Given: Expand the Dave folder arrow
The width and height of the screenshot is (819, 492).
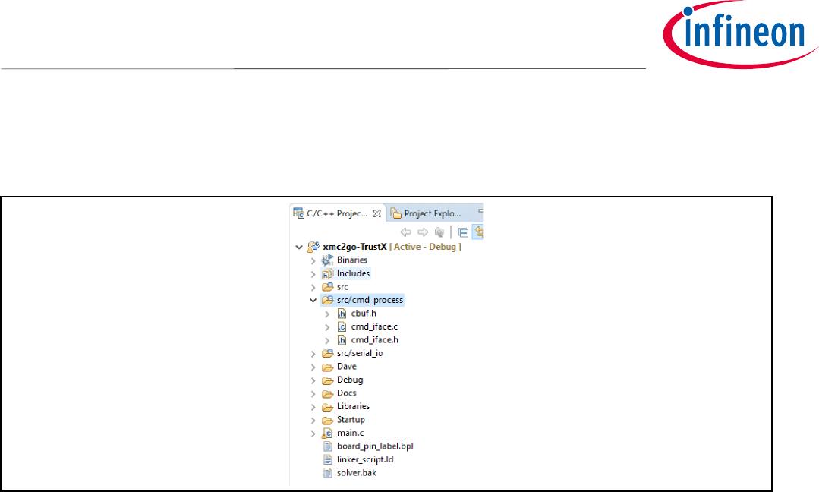Looking at the screenshot, I should point(313,367).
